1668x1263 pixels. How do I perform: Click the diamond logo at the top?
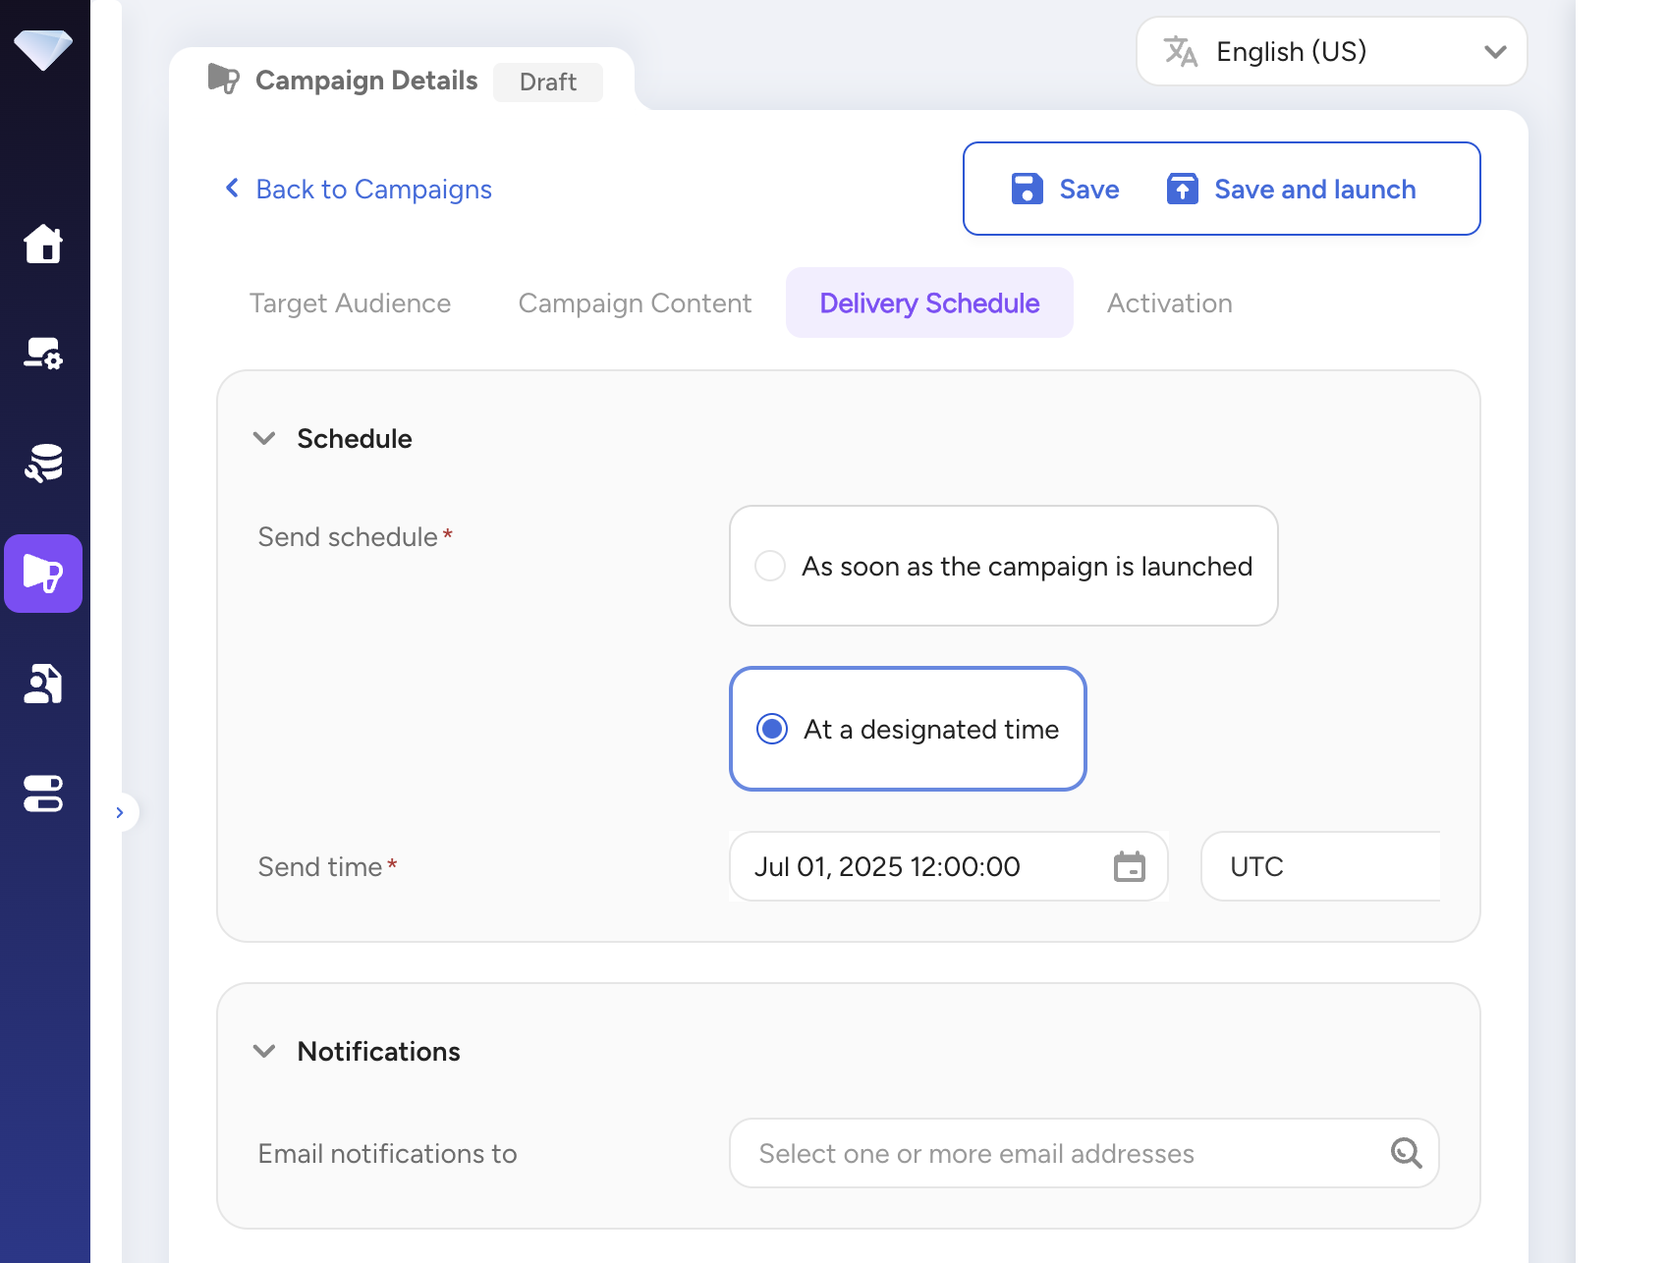(x=43, y=44)
